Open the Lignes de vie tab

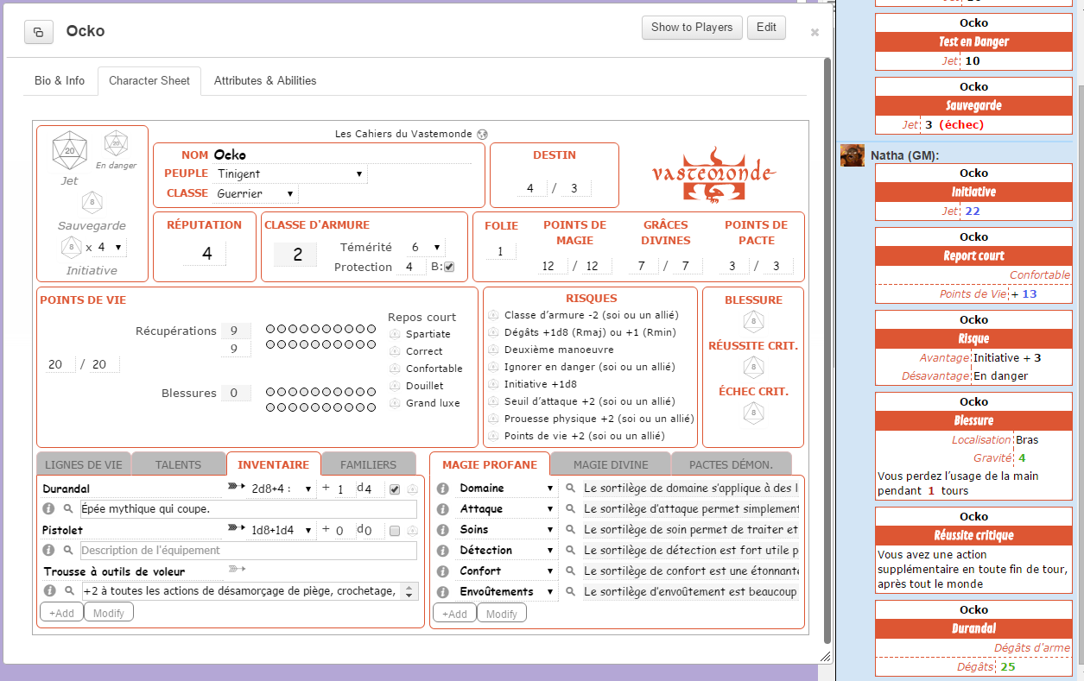(84, 464)
